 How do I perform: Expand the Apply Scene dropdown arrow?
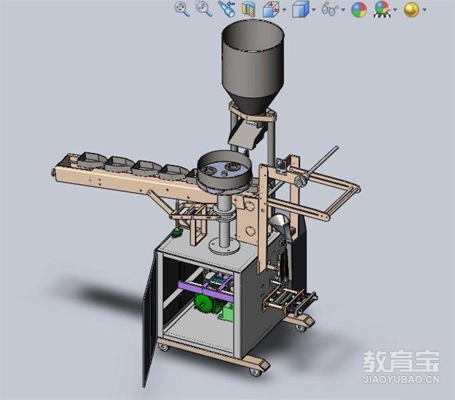tap(395, 9)
